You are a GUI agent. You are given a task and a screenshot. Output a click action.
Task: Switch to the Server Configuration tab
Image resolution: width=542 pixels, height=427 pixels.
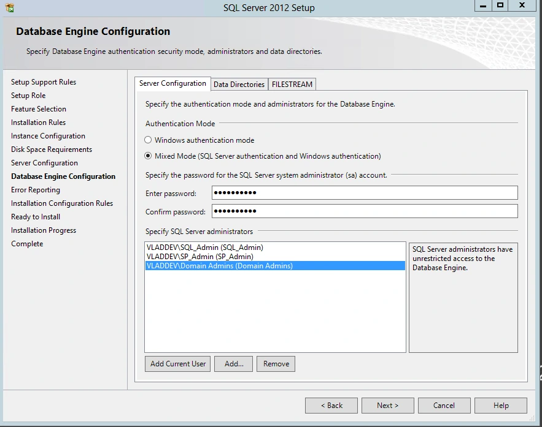172,83
